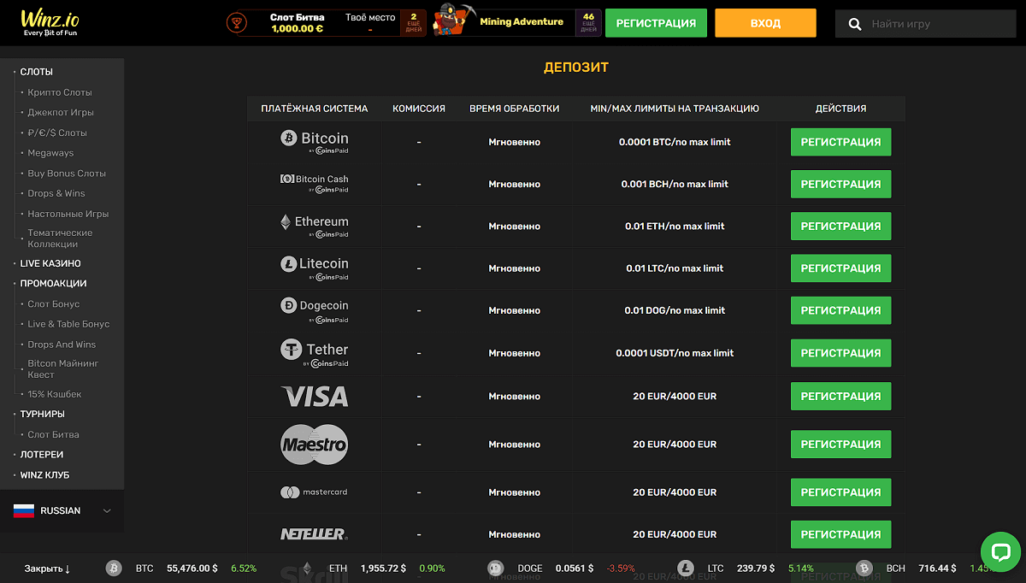Click РЕГИСТРАЦИЯ in the Bitcoin row
The height and width of the screenshot is (583, 1026).
[840, 142]
